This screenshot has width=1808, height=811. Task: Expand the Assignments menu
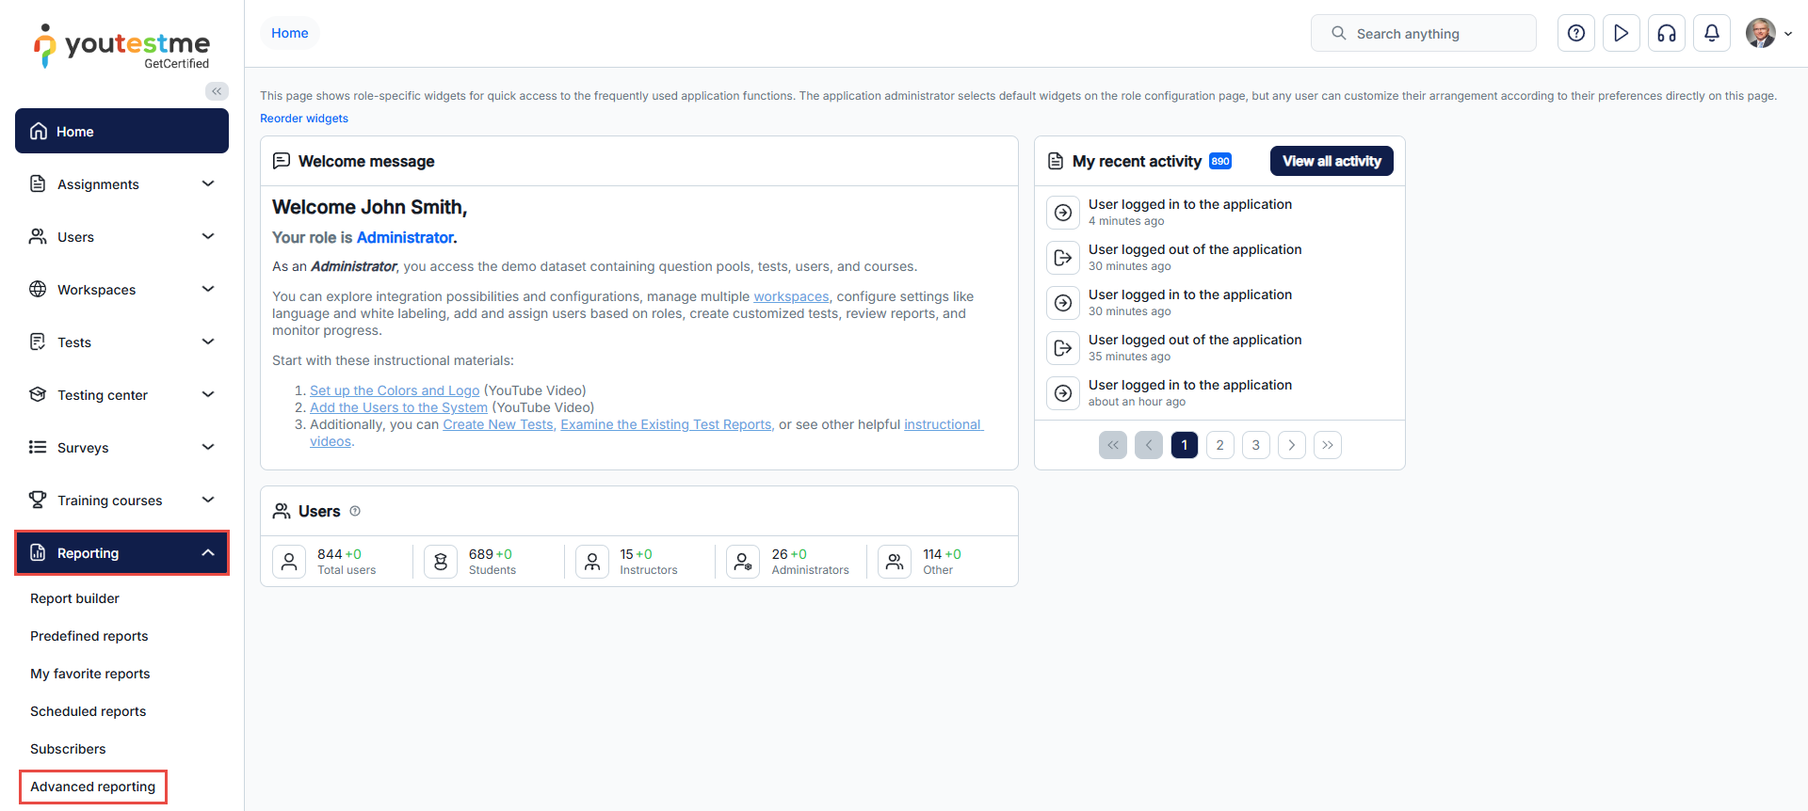pos(121,184)
